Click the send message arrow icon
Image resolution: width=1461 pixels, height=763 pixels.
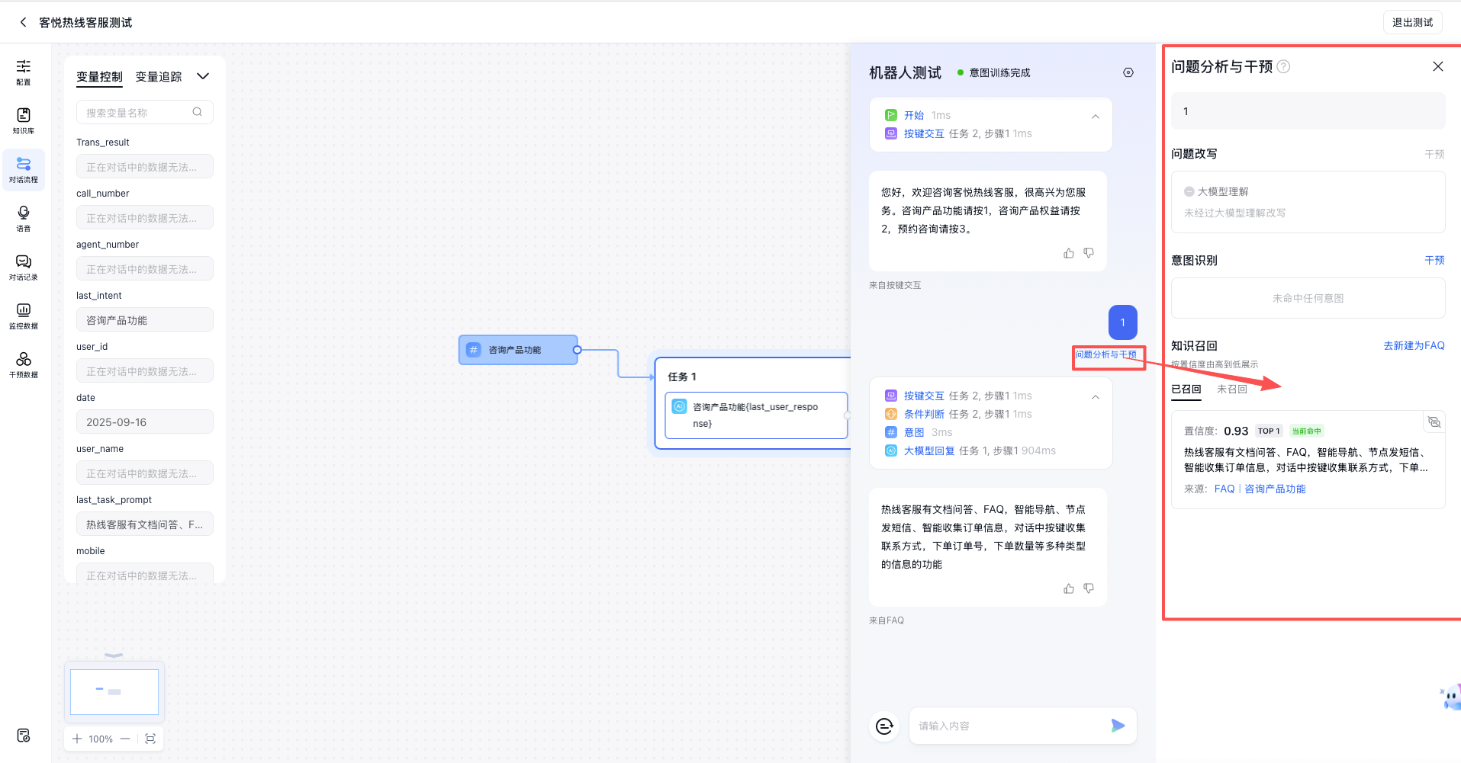coord(1118,726)
